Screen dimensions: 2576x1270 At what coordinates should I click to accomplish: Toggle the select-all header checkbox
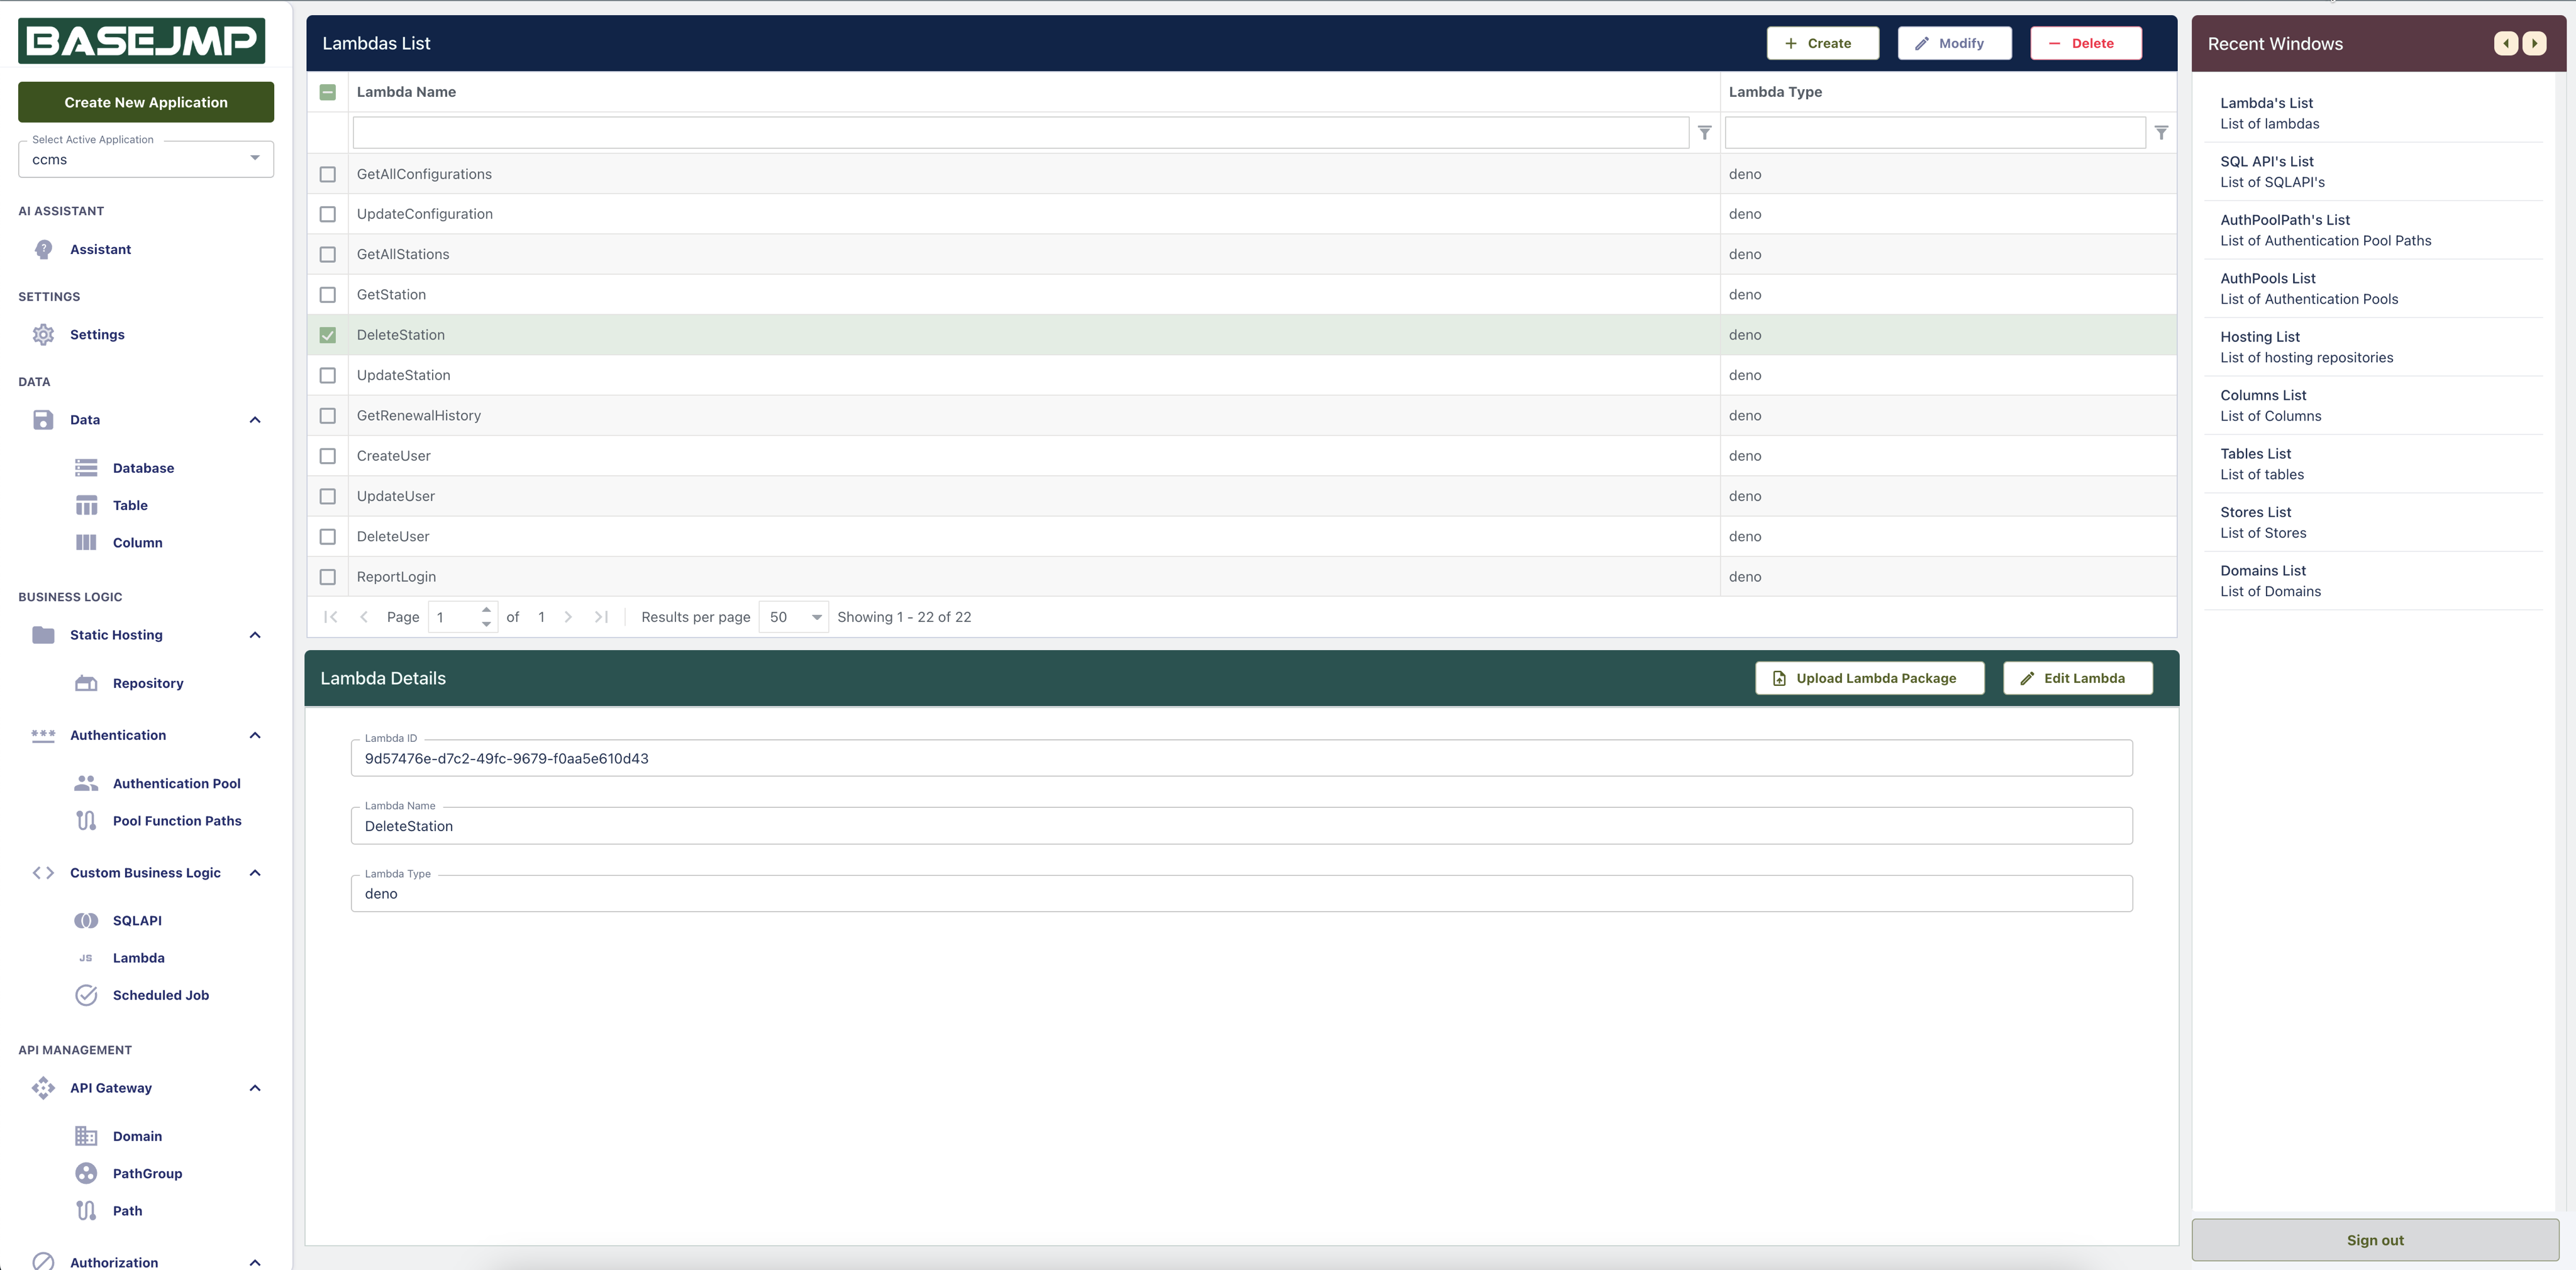(x=327, y=92)
